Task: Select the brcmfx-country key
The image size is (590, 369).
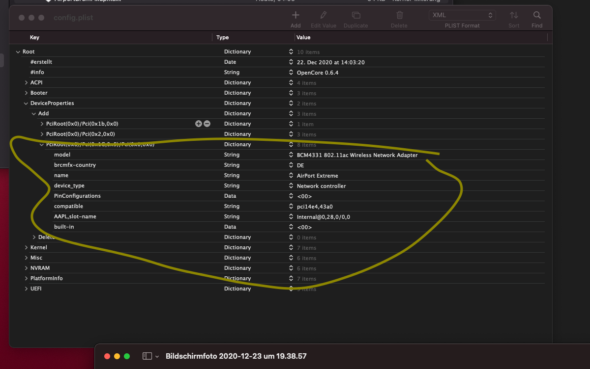Action: pos(75,165)
